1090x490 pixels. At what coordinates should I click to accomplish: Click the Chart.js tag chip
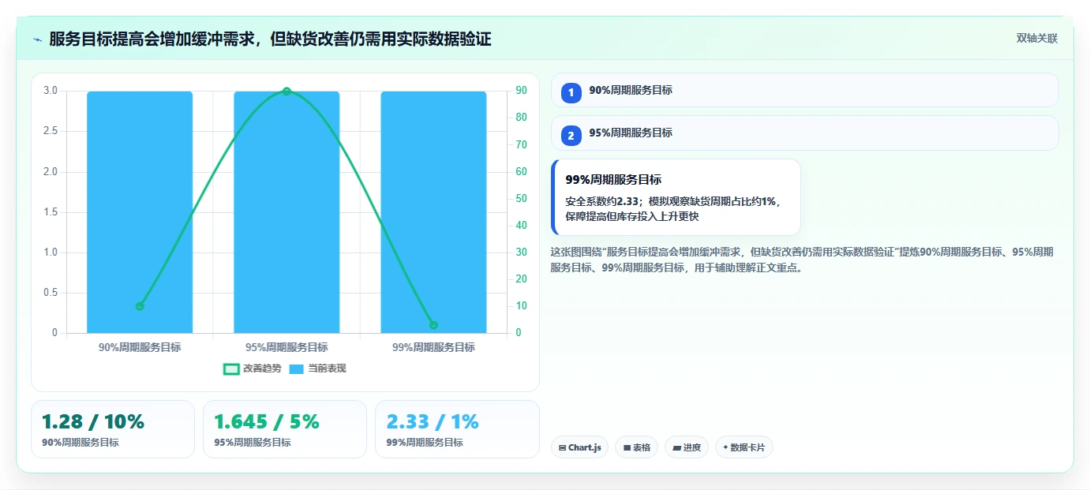579,447
